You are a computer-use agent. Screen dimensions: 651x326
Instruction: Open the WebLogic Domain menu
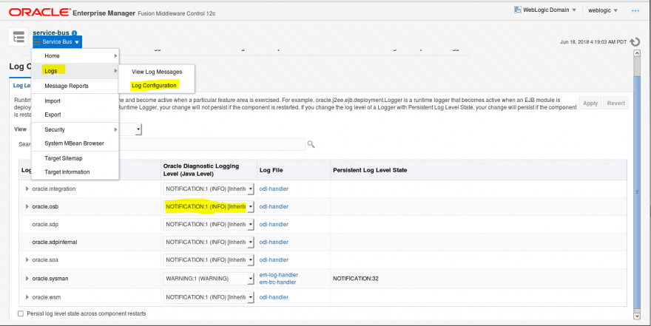point(544,10)
